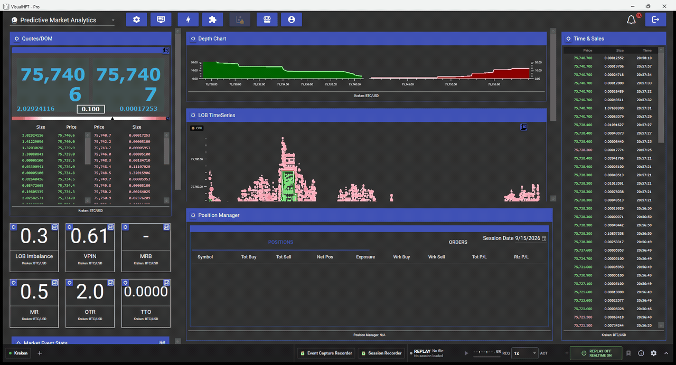Click the replay play button
Viewport: 676px width, 365px height.
(466, 353)
